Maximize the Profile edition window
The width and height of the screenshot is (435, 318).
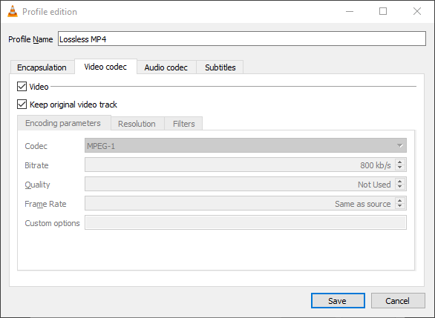pos(383,11)
